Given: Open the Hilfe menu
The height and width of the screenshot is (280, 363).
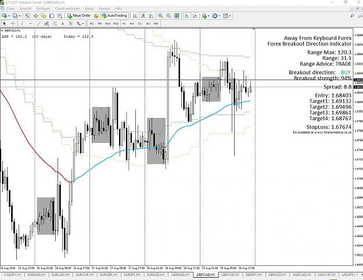Looking at the screenshot, I should click(118, 9).
